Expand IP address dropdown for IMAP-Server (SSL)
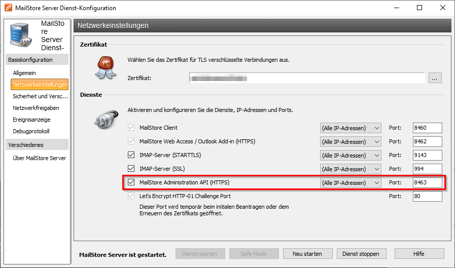455x268 pixels. click(351, 169)
